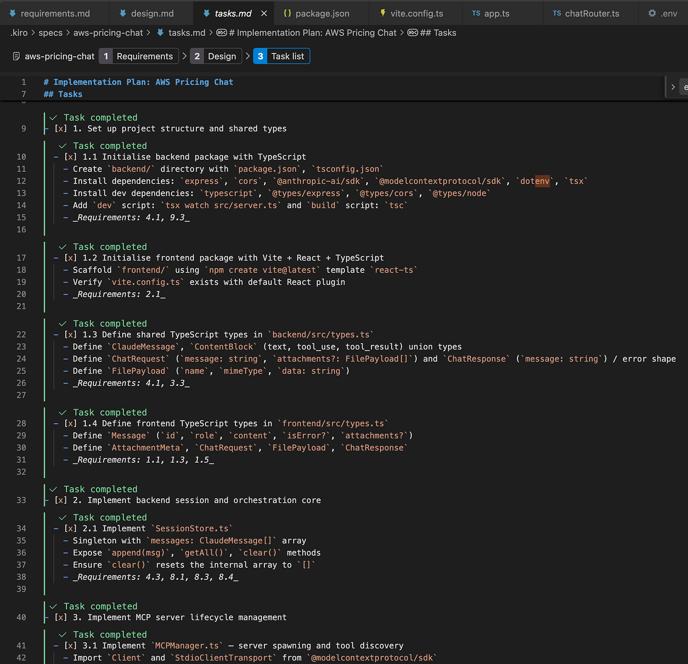Image resolution: width=688 pixels, height=664 pixels.
Task: Select the tasks.md tab
Action: [x=233, y=13]
